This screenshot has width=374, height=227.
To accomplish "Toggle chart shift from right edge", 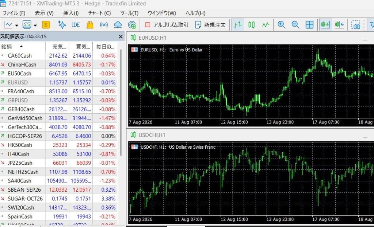I will tap(339, 25).
